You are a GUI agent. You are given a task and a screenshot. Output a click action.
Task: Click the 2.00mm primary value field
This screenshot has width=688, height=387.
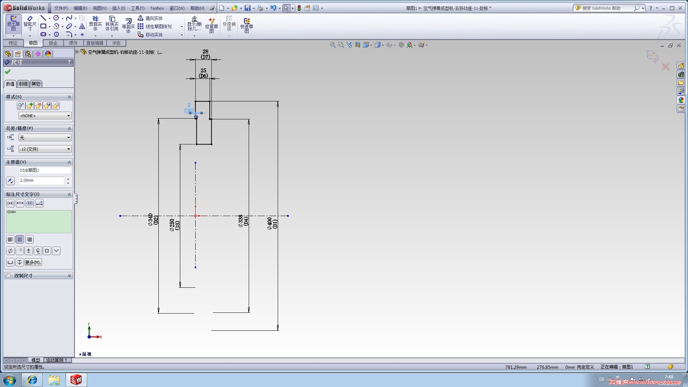pos(41,181)
